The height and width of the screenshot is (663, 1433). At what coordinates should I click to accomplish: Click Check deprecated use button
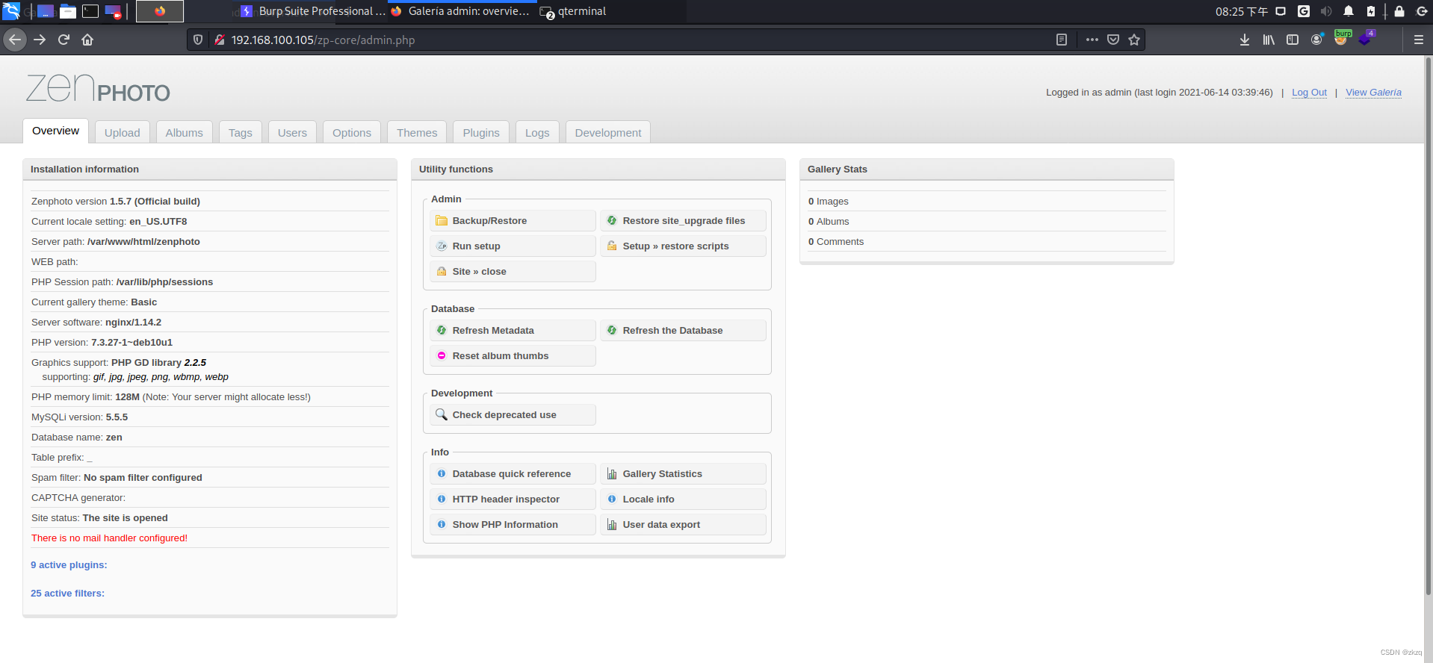(513, 414)
